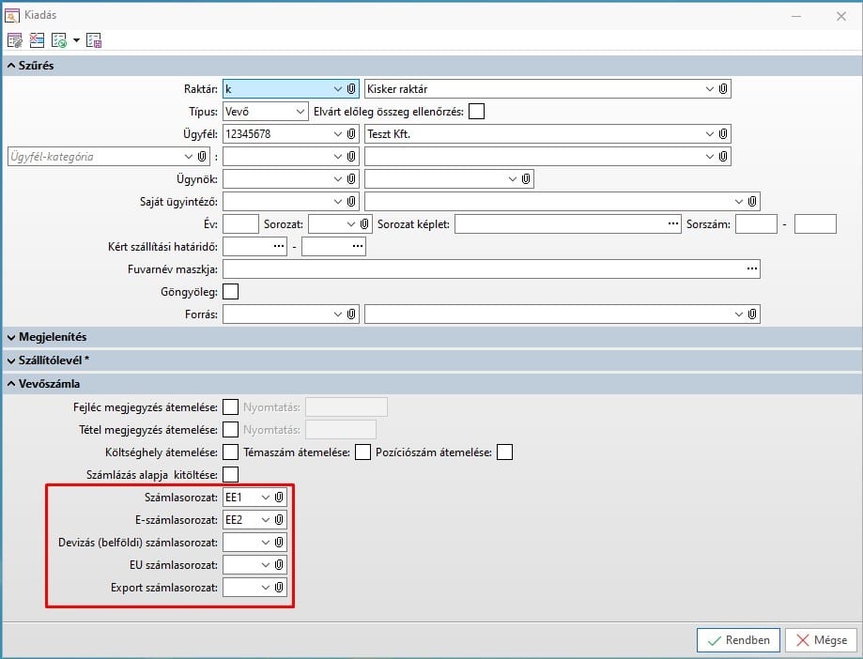Viewport: 863px width, 659px height.
Task: Open the Kért szállítási határidő start date picker
Action: click(278, 247)
